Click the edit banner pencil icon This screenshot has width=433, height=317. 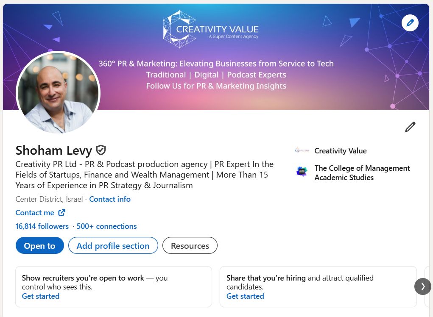[x=410, y=23]
